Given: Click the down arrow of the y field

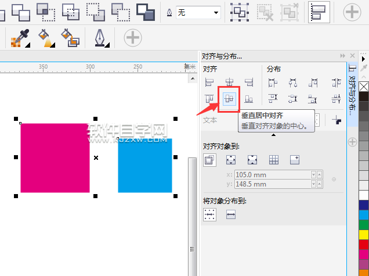Looking at the screenshot, I should point(313,184).
